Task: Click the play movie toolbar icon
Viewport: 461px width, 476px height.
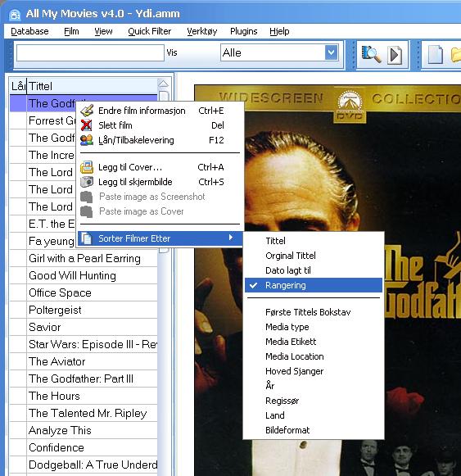Action: coord(395,55)
